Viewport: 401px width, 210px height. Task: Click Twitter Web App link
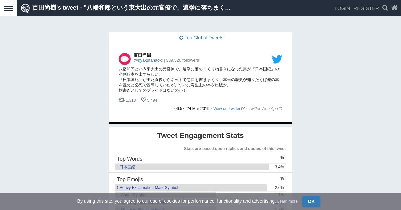[265, 109]
